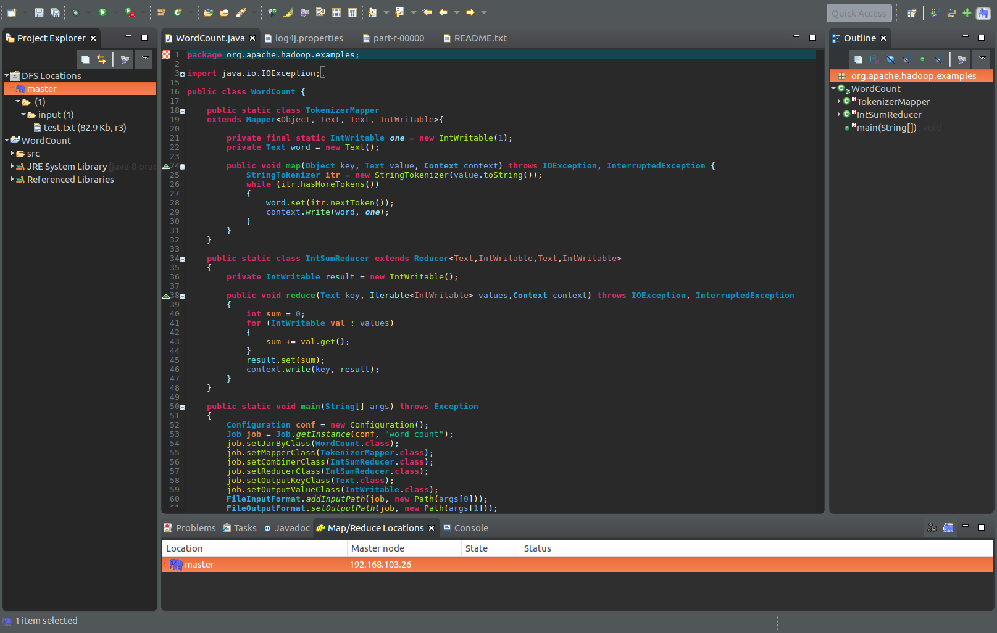Click the Open Perspective icon
The image size is (997, 633).
(x=912, y=12)
